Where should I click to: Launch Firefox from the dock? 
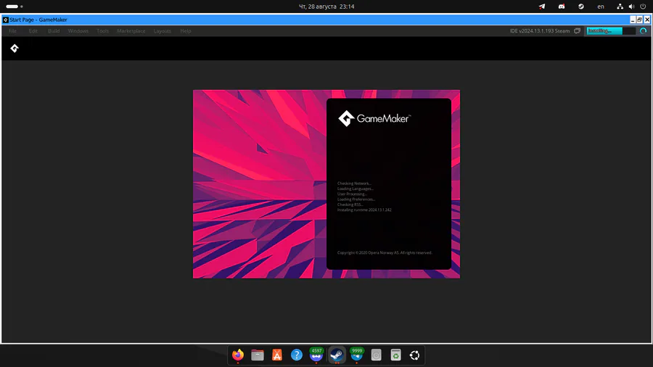[238, 355]
